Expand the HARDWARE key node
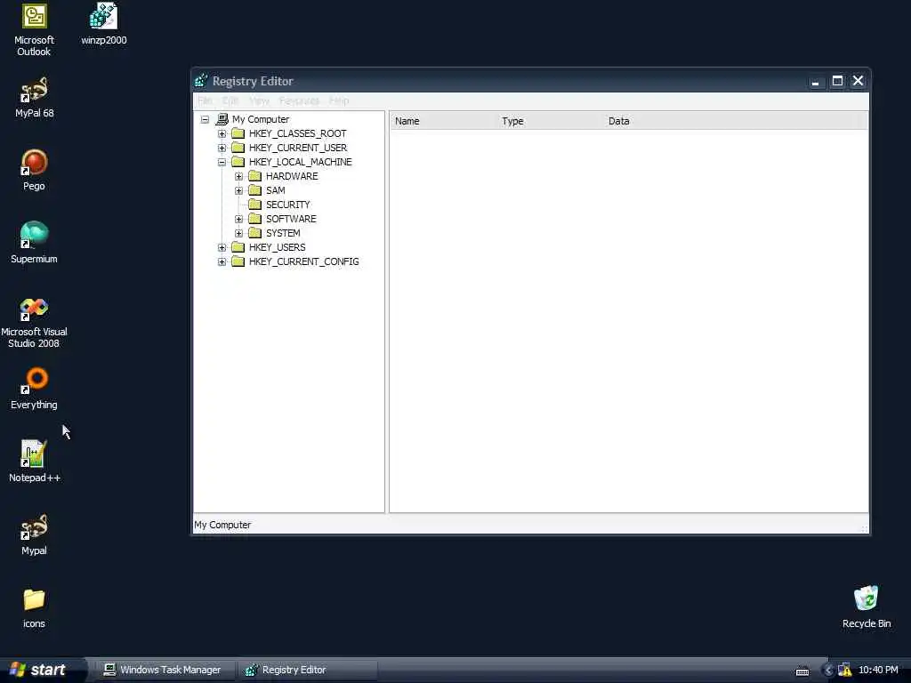This screenshot has width=911, height=683. (x=238, y=176)
